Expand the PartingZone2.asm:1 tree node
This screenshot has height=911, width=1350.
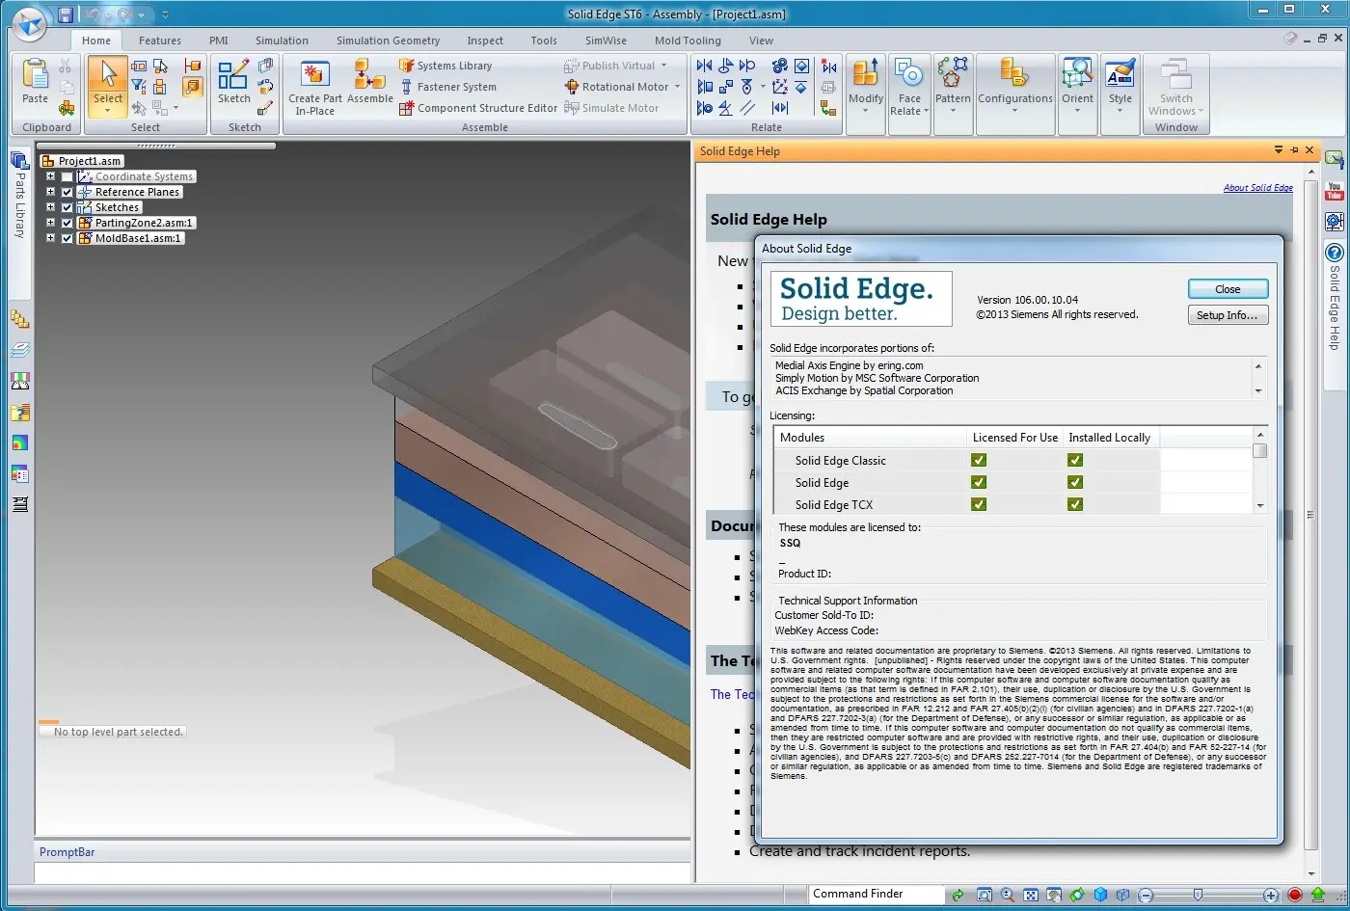(50, 223)
